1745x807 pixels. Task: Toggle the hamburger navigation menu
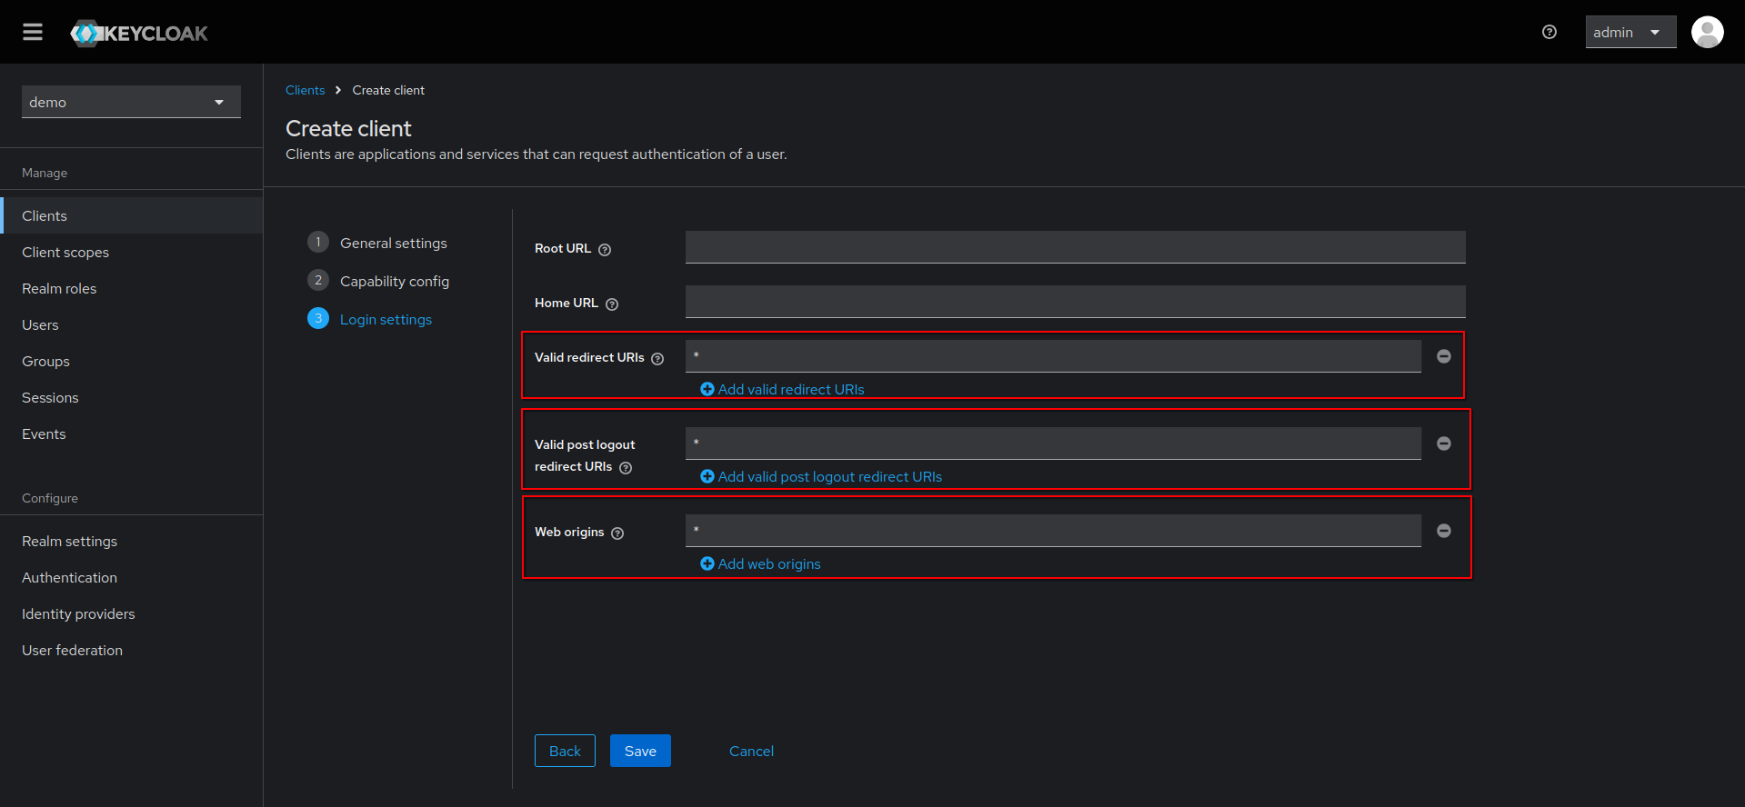(x=33, y=33)
